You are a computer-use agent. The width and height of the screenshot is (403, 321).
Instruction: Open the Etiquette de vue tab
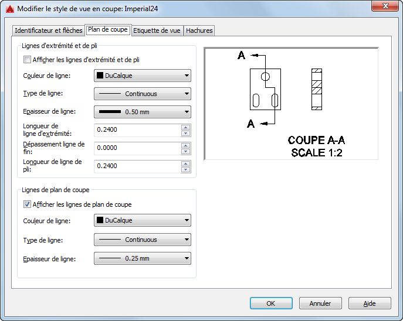(157, 30)
